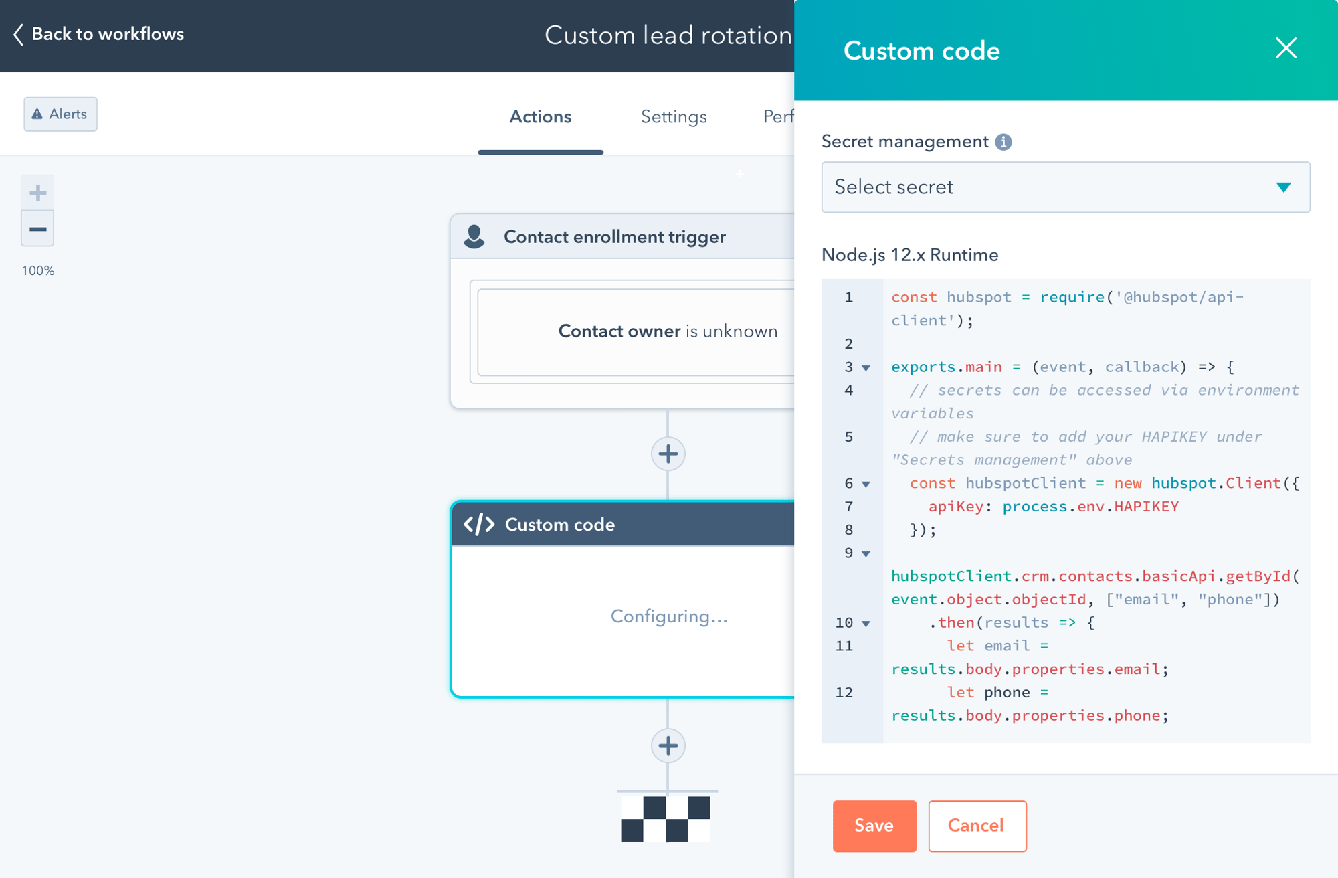Click the Secret management info icon
1338x878 pixels.
click(x=1003, y=142)
